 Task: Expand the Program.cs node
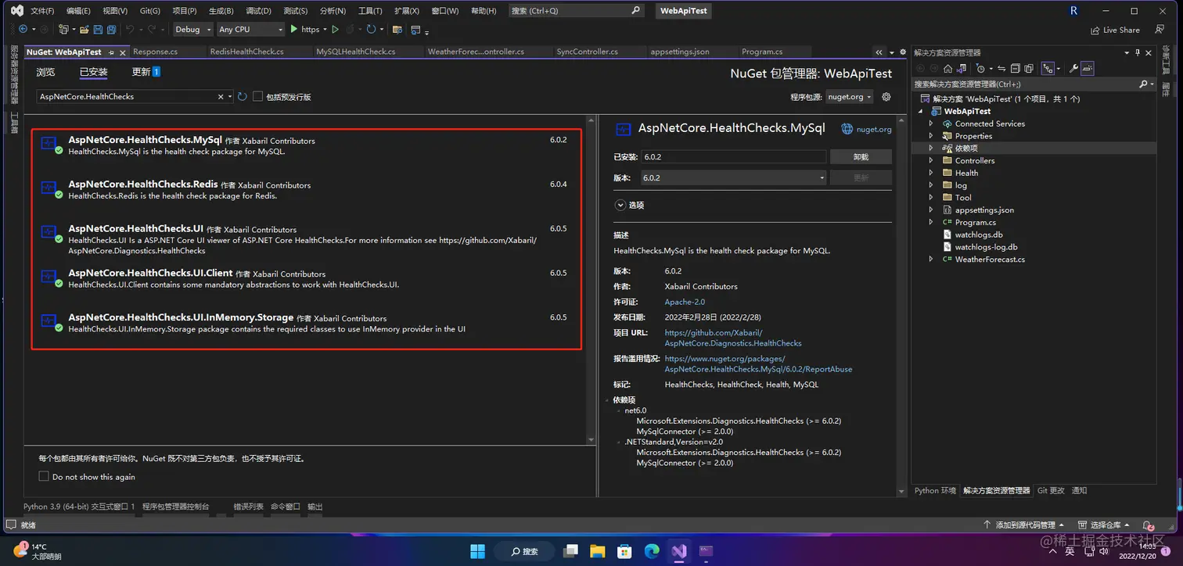[x=930, y=222]
